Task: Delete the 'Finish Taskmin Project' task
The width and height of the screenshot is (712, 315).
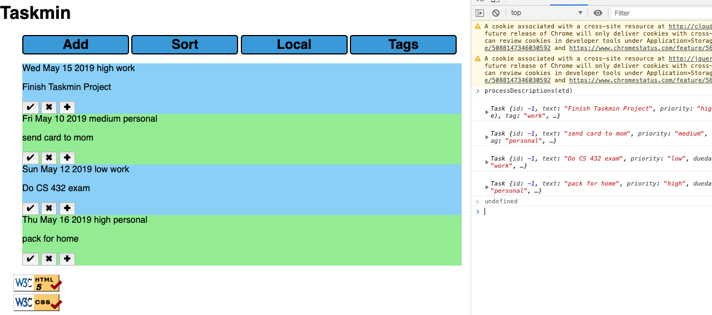Action: point(49,108)
